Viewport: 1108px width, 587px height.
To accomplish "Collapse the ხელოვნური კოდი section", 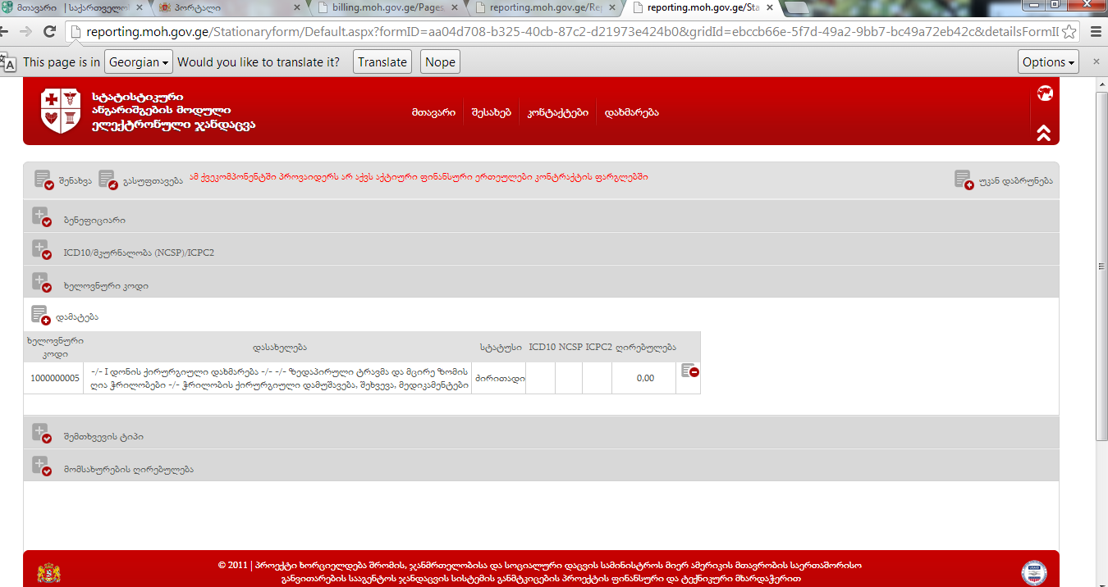I will [x=41, y=284].
